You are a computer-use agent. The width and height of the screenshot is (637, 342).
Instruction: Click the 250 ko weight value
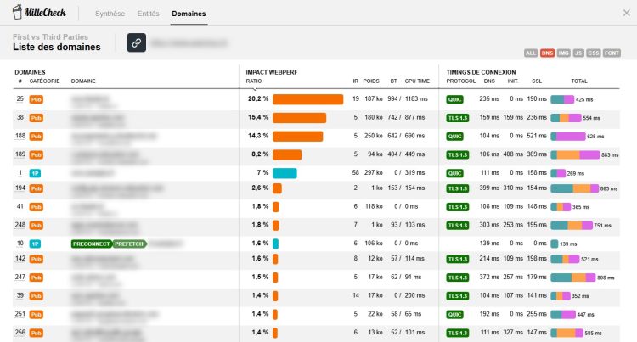tap(374, 136)
